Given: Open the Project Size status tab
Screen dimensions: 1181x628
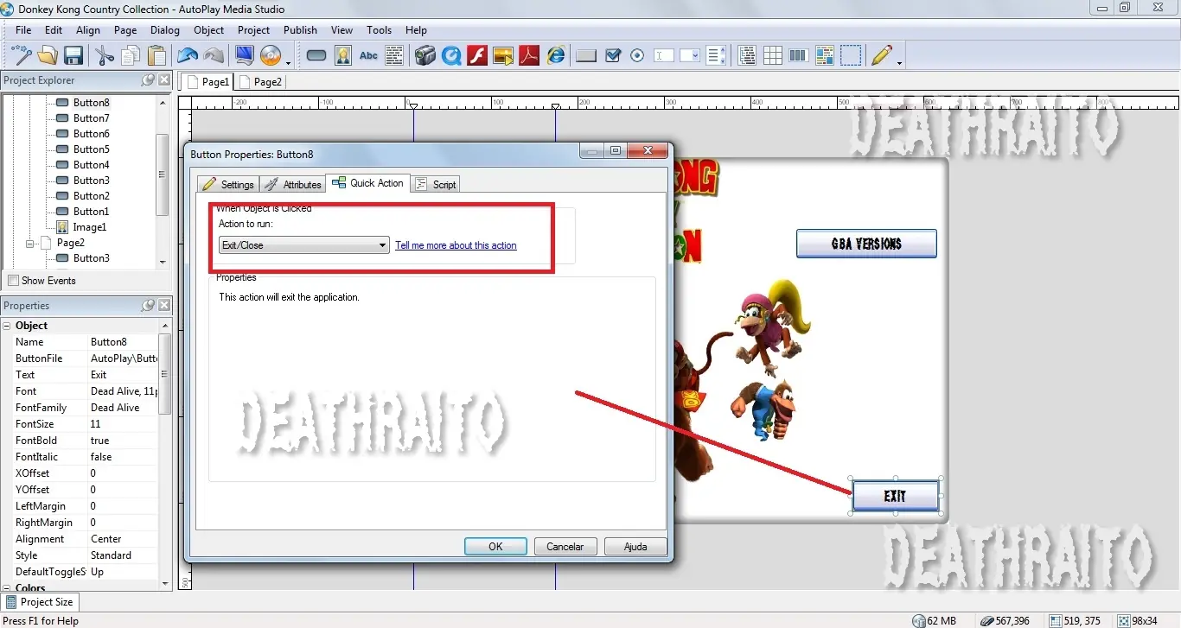Looking at the screenshot, I should pyautogui.click(x=40, y=602).
